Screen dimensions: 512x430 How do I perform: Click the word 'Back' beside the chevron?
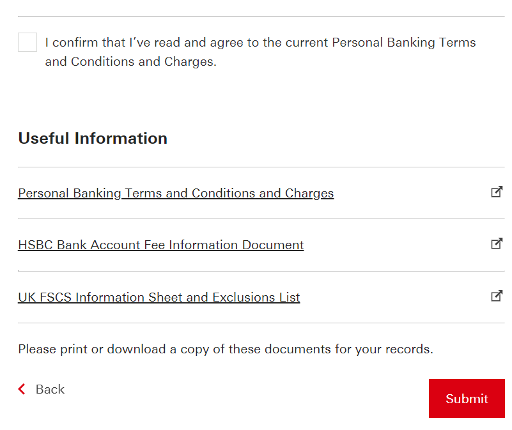pyautogui.click(x=50, y=389)
